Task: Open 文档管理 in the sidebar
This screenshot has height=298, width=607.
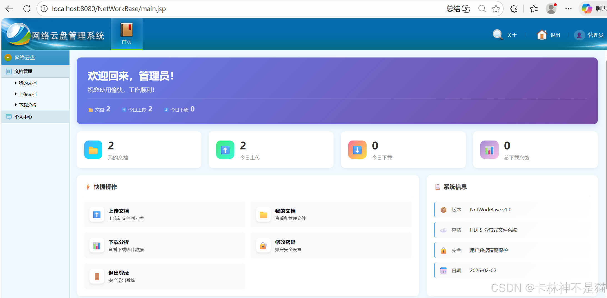Action: (x=23, y=71)
